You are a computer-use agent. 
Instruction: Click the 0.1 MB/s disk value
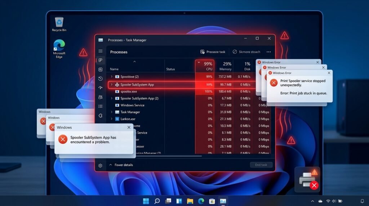[x=244, y=77]
